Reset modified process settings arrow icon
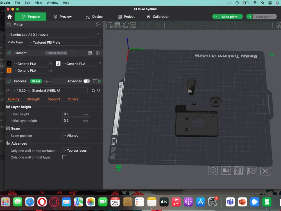The width and height of the screenshot is (281, 211). coord(8,90)
